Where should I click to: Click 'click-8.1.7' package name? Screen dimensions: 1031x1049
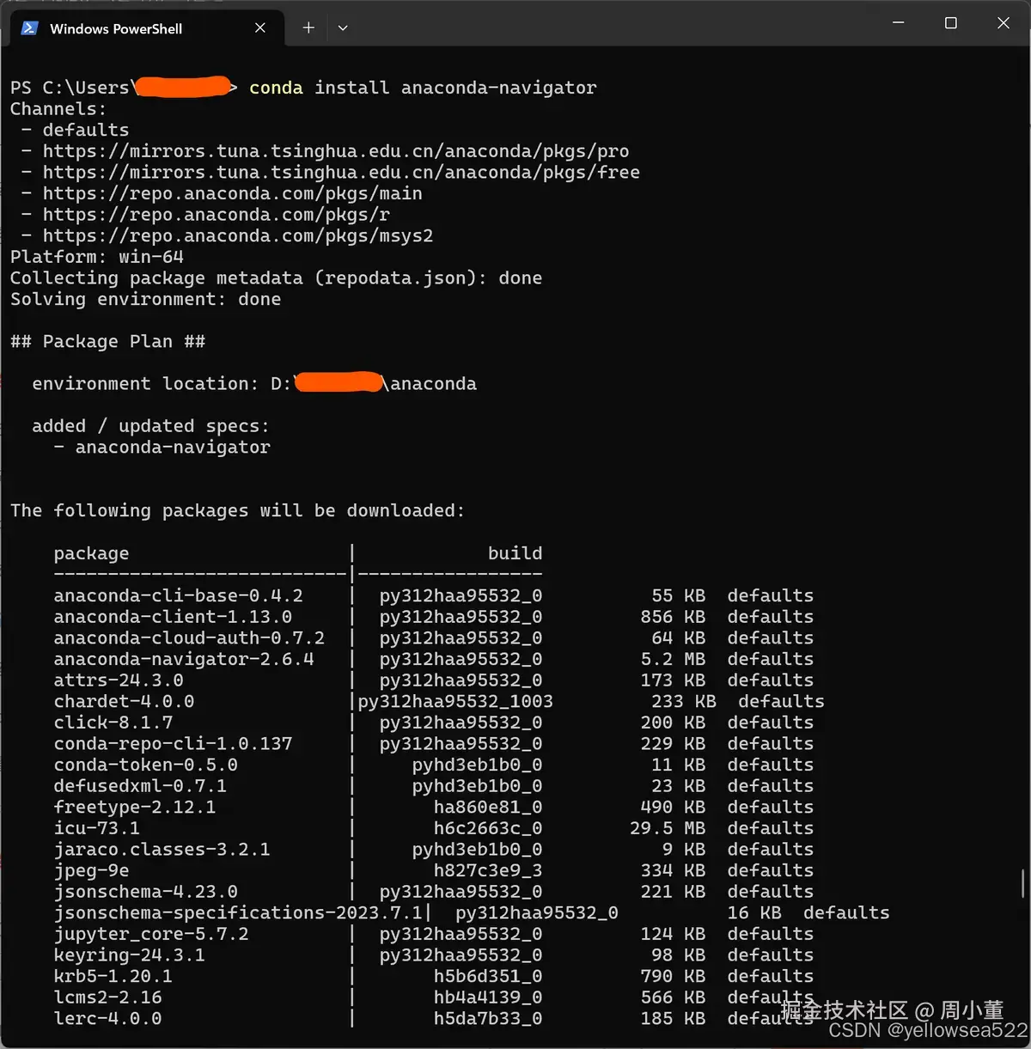[x=113, y=723]
